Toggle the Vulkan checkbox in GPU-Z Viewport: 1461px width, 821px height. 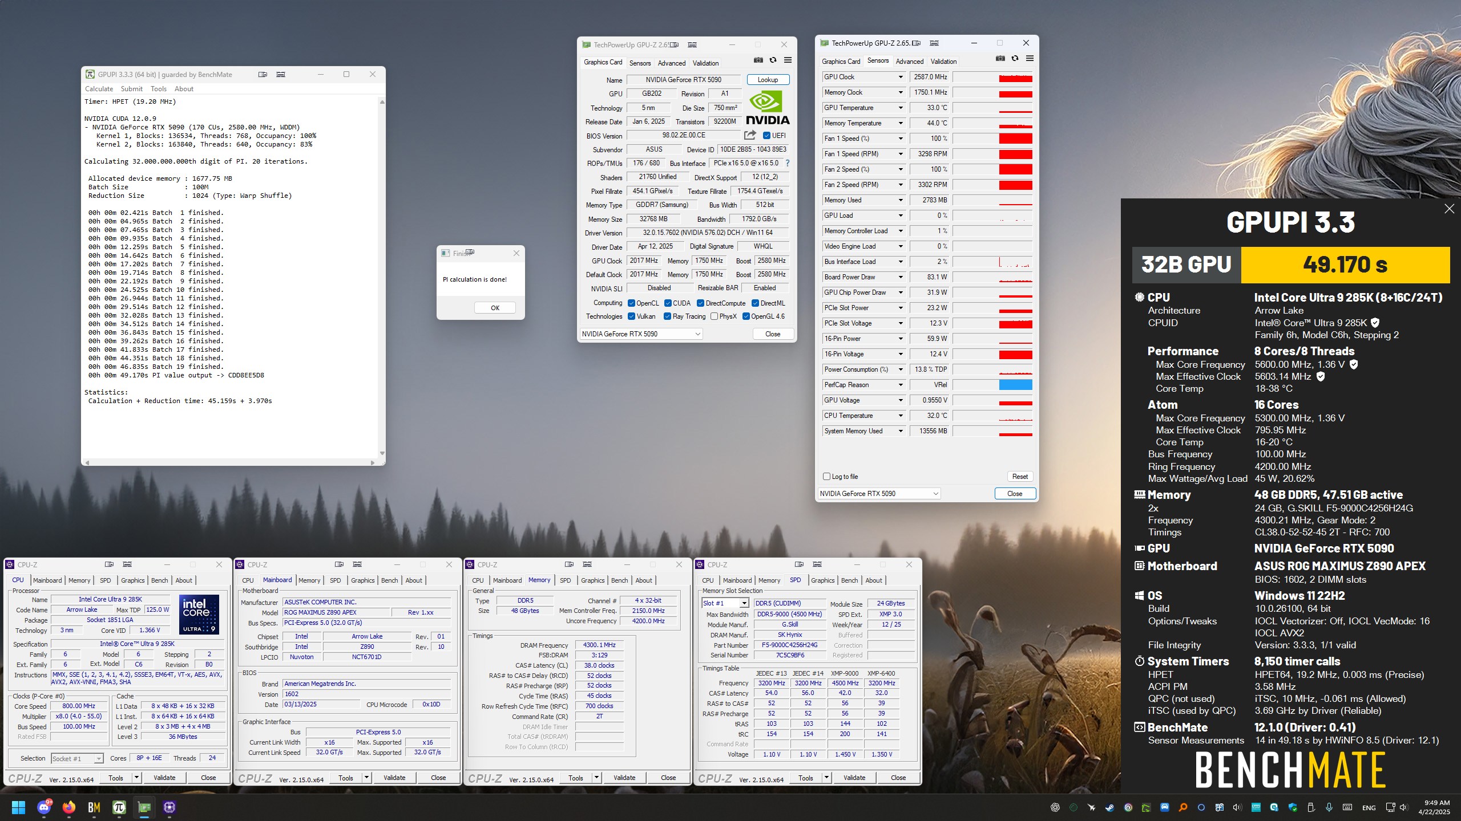tap(631, 316)
